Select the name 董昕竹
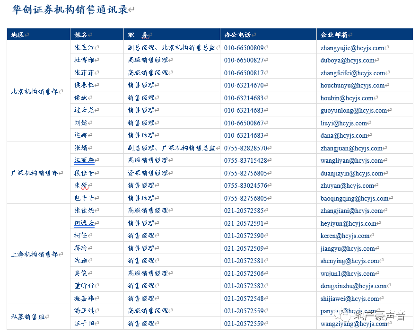The width and height of the screenshot is (419, 334). click(84, 286)
